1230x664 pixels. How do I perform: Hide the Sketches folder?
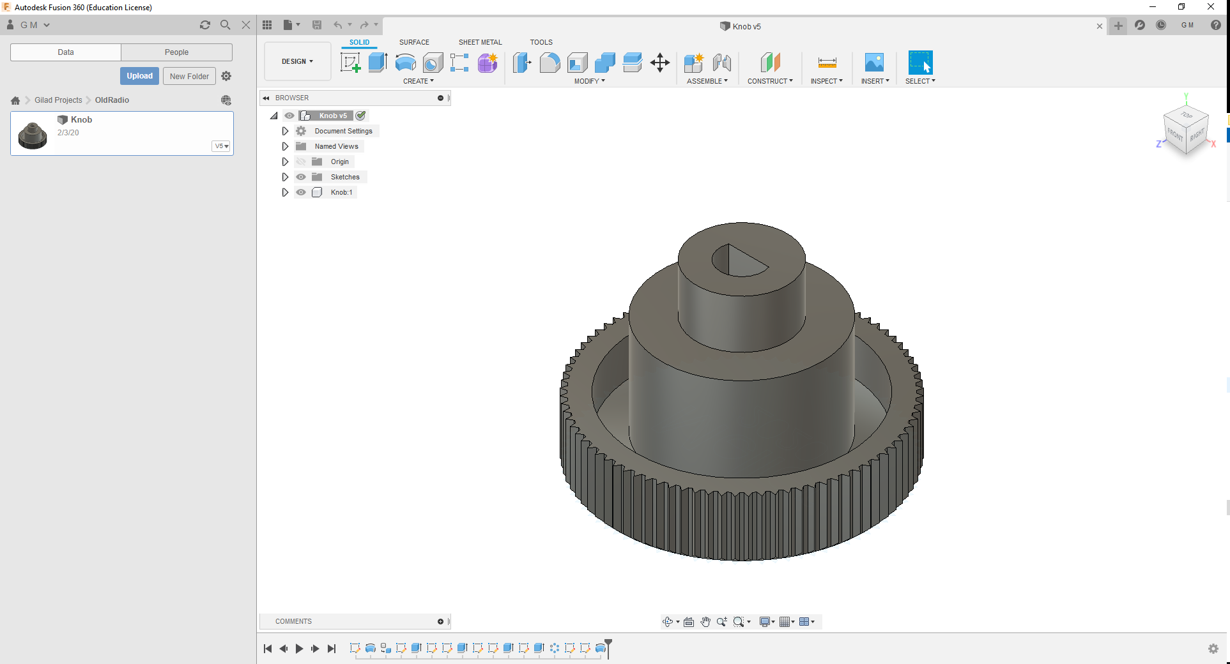[301, 177]
